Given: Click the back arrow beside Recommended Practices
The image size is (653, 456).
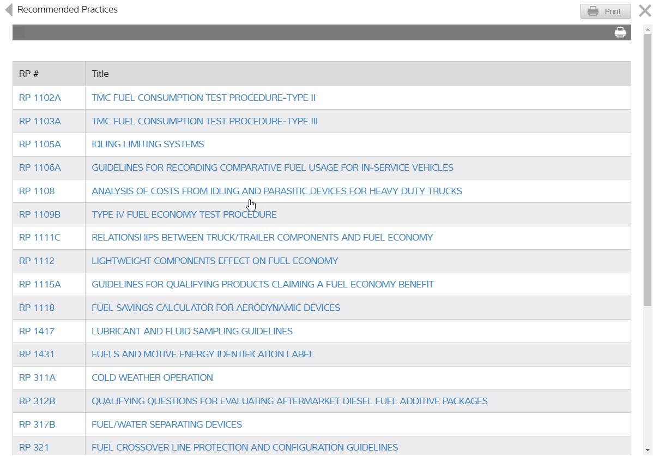Looking at the screenshot, I should pos(8,10).
